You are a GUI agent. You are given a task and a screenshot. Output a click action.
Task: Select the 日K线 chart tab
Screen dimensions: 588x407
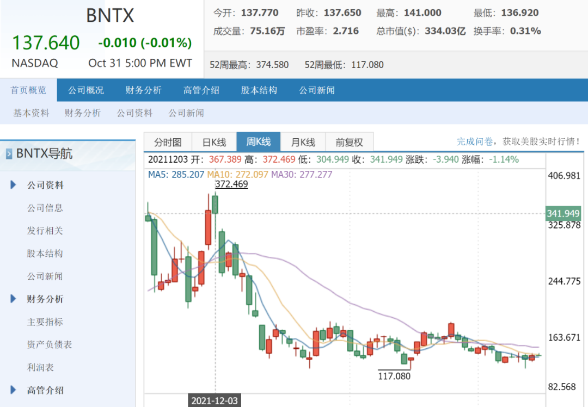[x=214, y=142]
